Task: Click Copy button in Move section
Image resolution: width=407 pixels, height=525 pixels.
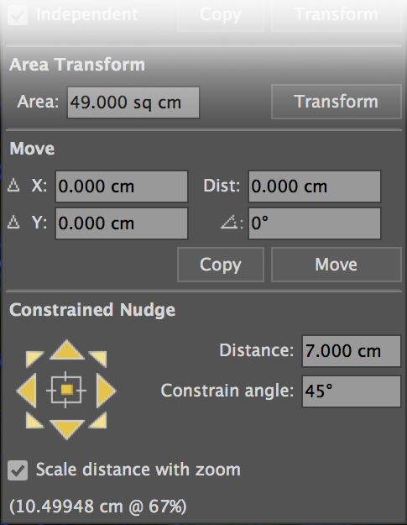Action: pos(221,265)
